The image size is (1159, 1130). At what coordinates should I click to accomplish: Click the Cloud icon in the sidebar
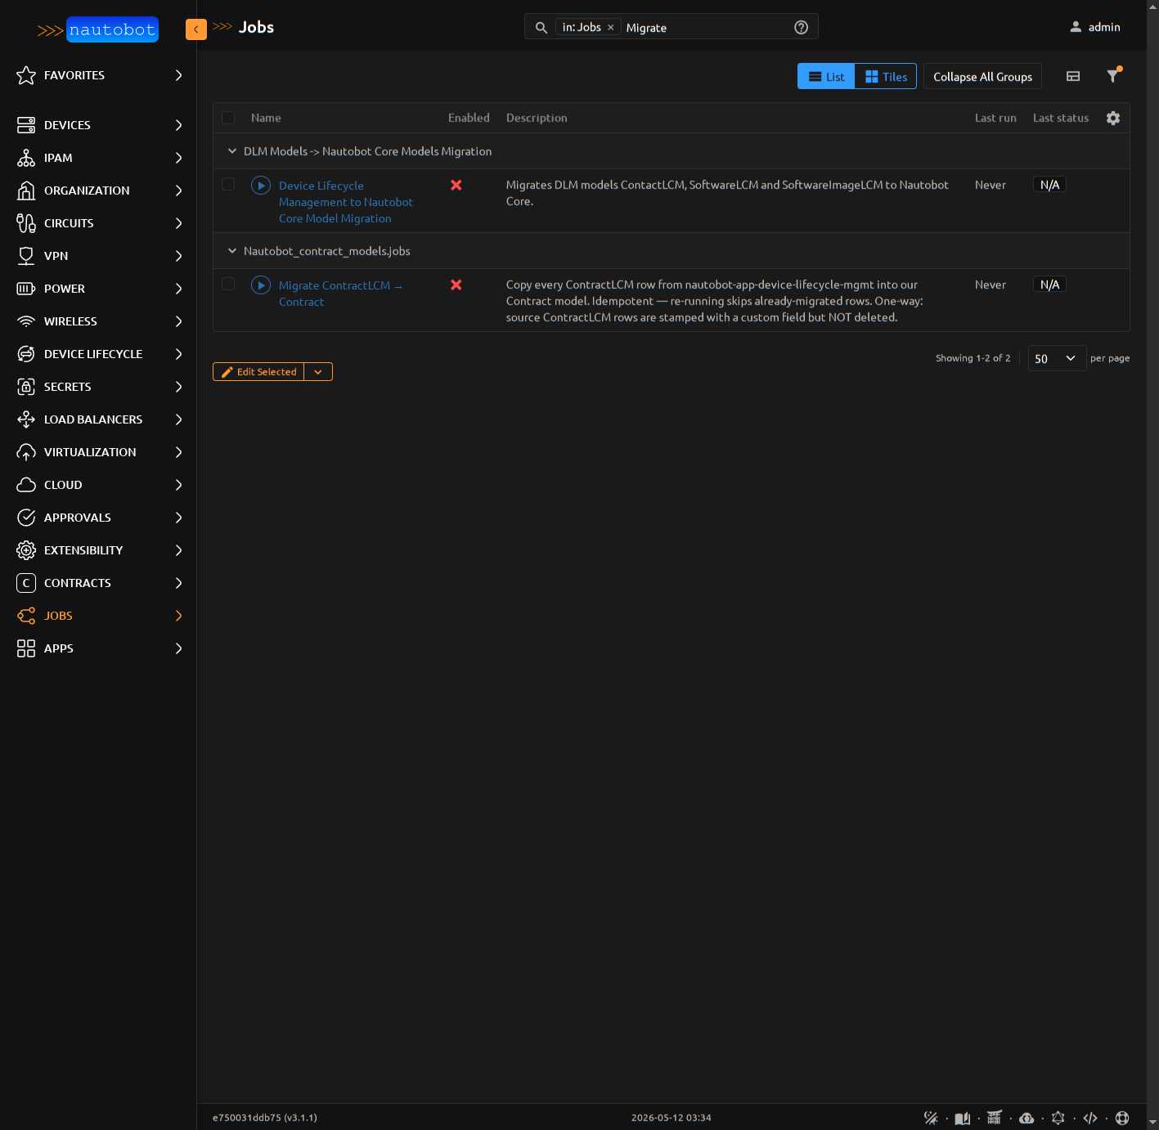26,485
